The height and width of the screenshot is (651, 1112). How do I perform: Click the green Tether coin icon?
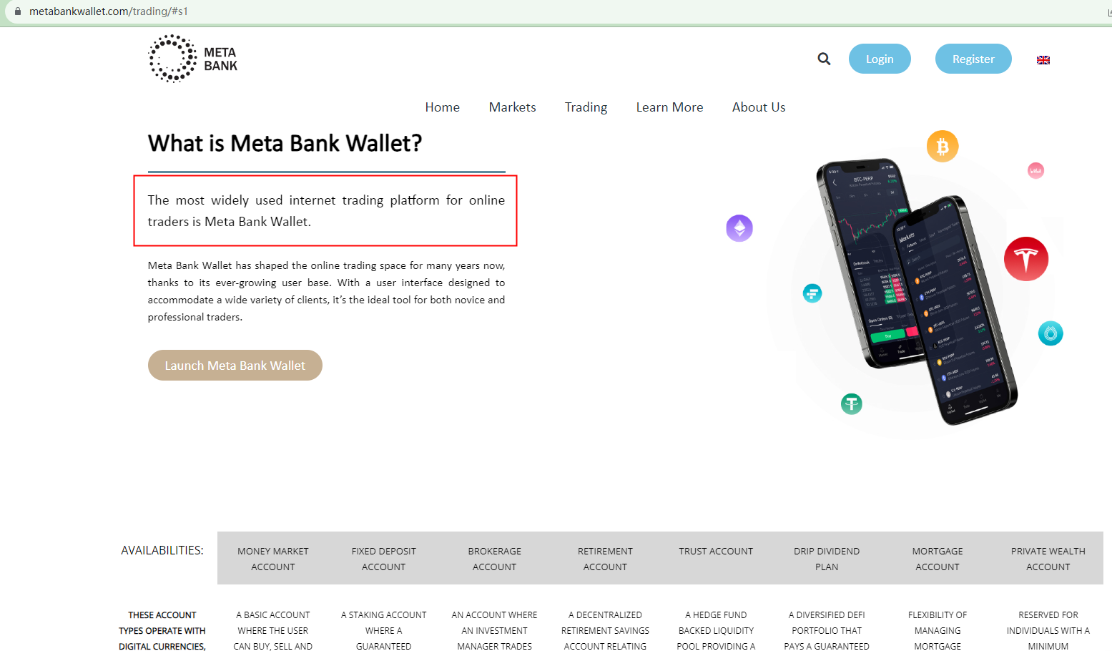click(851, 404)
